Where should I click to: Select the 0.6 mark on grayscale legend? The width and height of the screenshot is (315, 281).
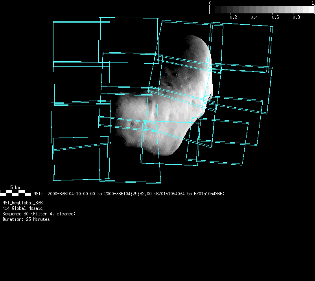pos(275,17)
